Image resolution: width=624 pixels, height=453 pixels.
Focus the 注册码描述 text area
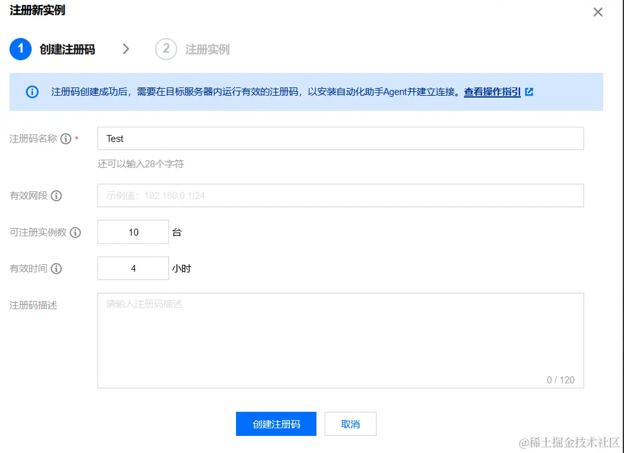340,341
